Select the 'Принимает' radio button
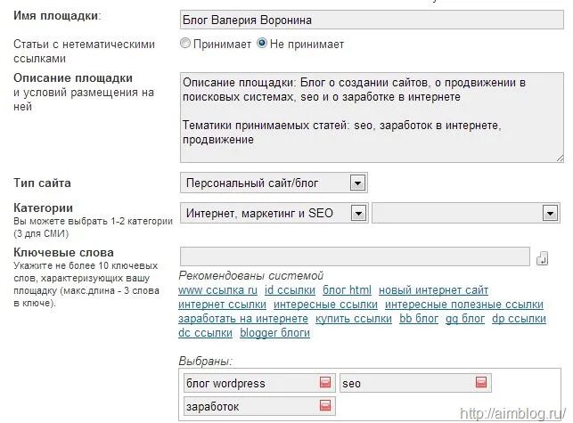Screen dimensions: 573x423 point(185,43)
